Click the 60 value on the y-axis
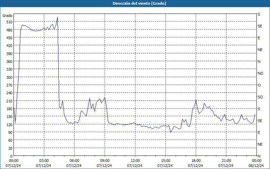 (10, 140)
